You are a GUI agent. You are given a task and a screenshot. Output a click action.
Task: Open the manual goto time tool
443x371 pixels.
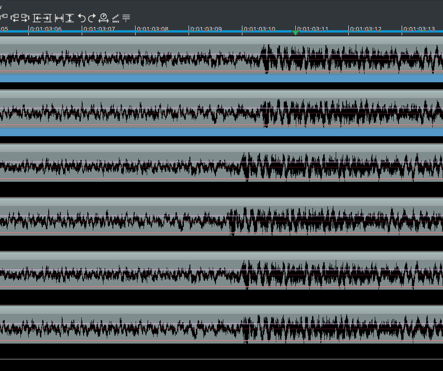(104, 18)
